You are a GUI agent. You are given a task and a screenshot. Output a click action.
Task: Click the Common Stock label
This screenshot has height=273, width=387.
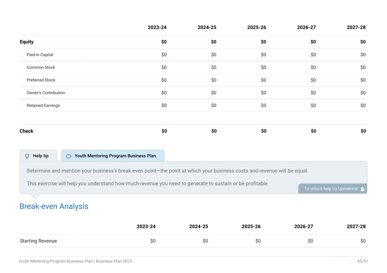(x=41, y=67)
